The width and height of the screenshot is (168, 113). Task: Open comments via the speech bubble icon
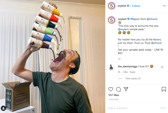point(118,89)
